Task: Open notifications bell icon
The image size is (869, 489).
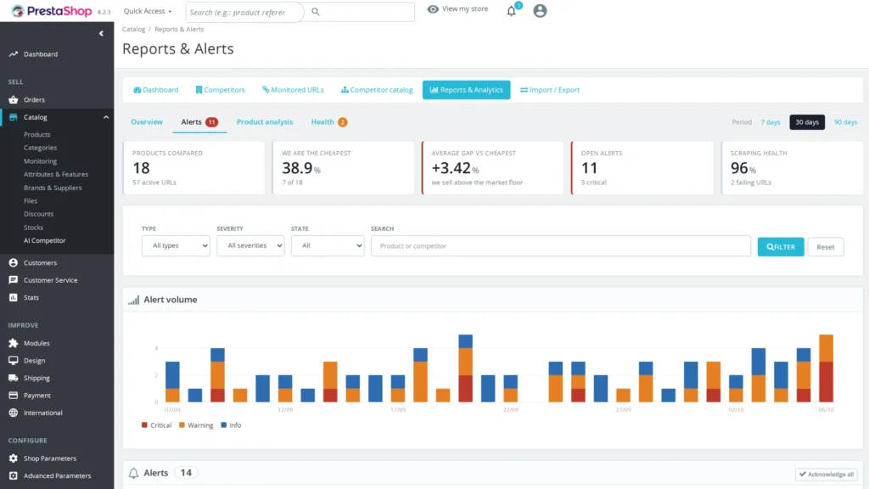Action: (x=511, y=10)
